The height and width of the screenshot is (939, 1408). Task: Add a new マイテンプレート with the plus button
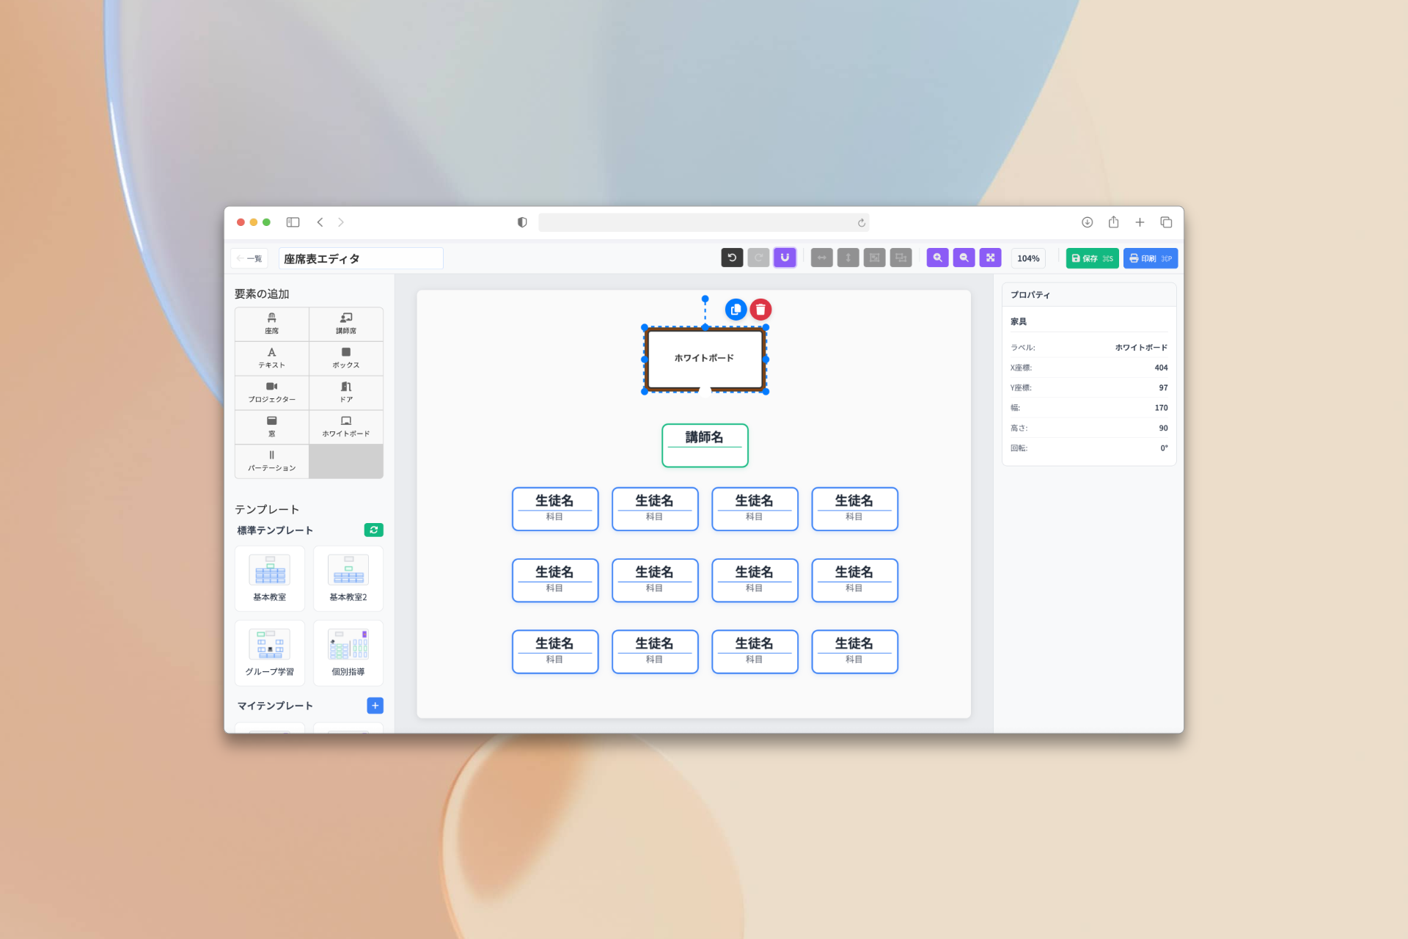375,705
